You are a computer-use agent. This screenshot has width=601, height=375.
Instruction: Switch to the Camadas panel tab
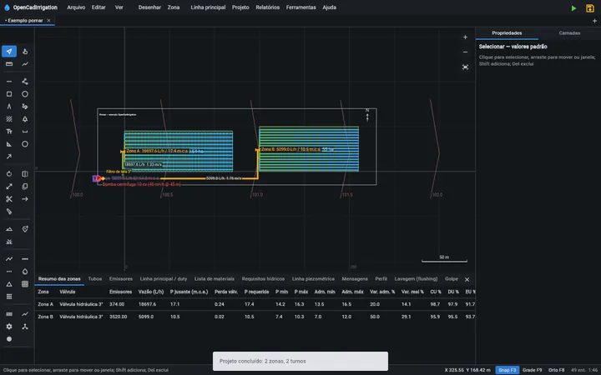click(569, 32)
